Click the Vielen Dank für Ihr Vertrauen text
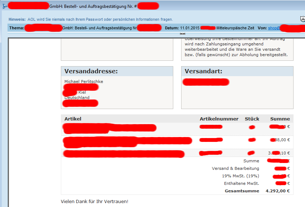The width and height of the screenshot is (305, 207). point(95,202)
